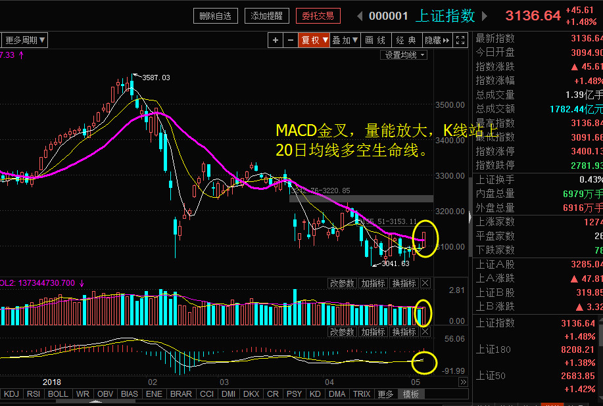Click the 上证B股 row
The width and height of the screenshot is (603, 406).
[x=538, y=293]
